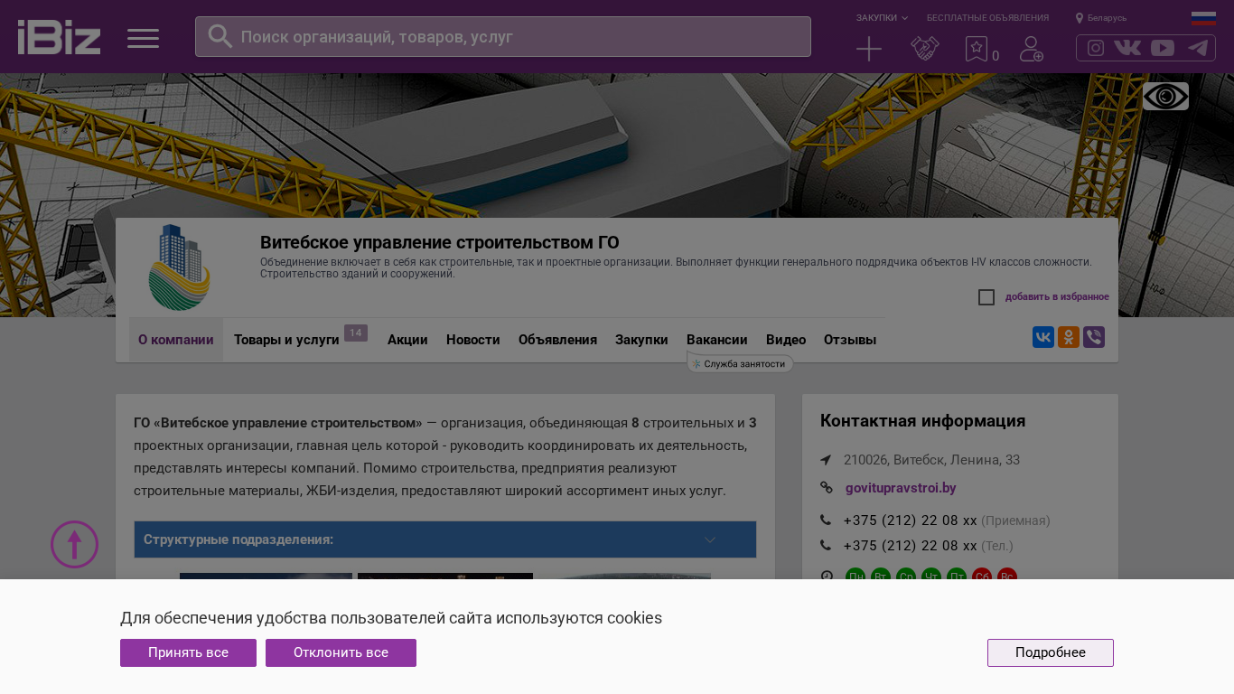Open 'БЕСПЛАТНЫЕ ОБЪЯВЛЕНИЯ' link
This screenshot has width=1234, height=694.
[988, 18]
